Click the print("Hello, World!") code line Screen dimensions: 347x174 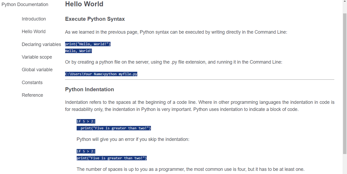[x=88, y=44]
